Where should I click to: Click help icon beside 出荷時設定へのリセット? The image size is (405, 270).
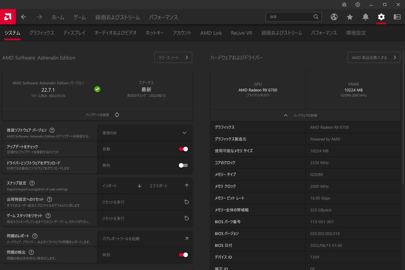[x=49, y=199]
